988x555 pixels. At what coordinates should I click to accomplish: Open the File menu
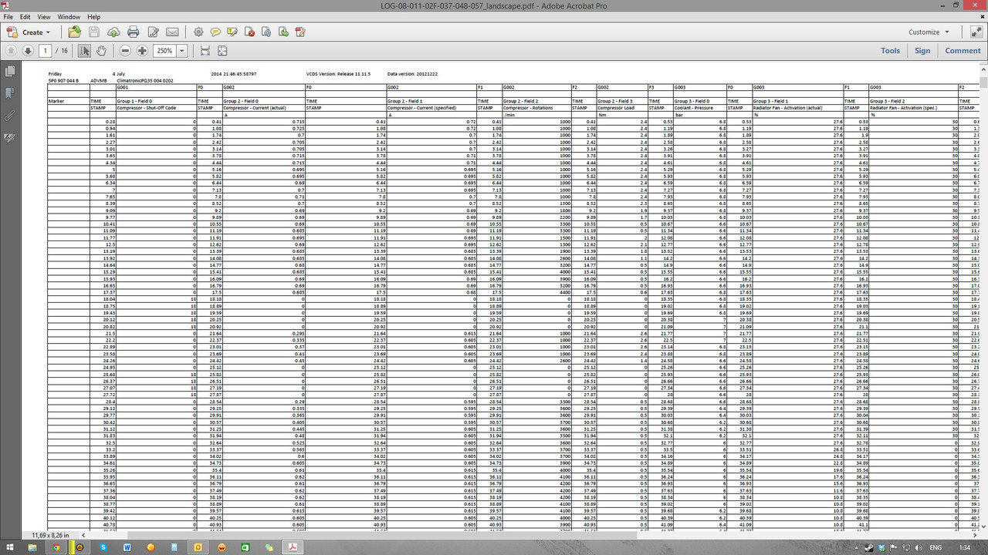click(8, 16)
